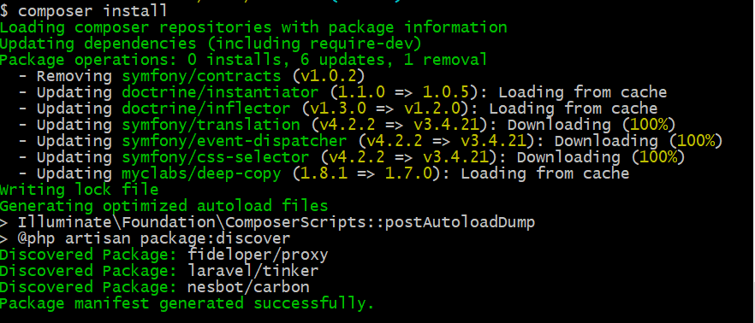The width and height of the screenshot is (755, 323).
Task: Select the symfony/translation package name
Action: click(211, 125)
